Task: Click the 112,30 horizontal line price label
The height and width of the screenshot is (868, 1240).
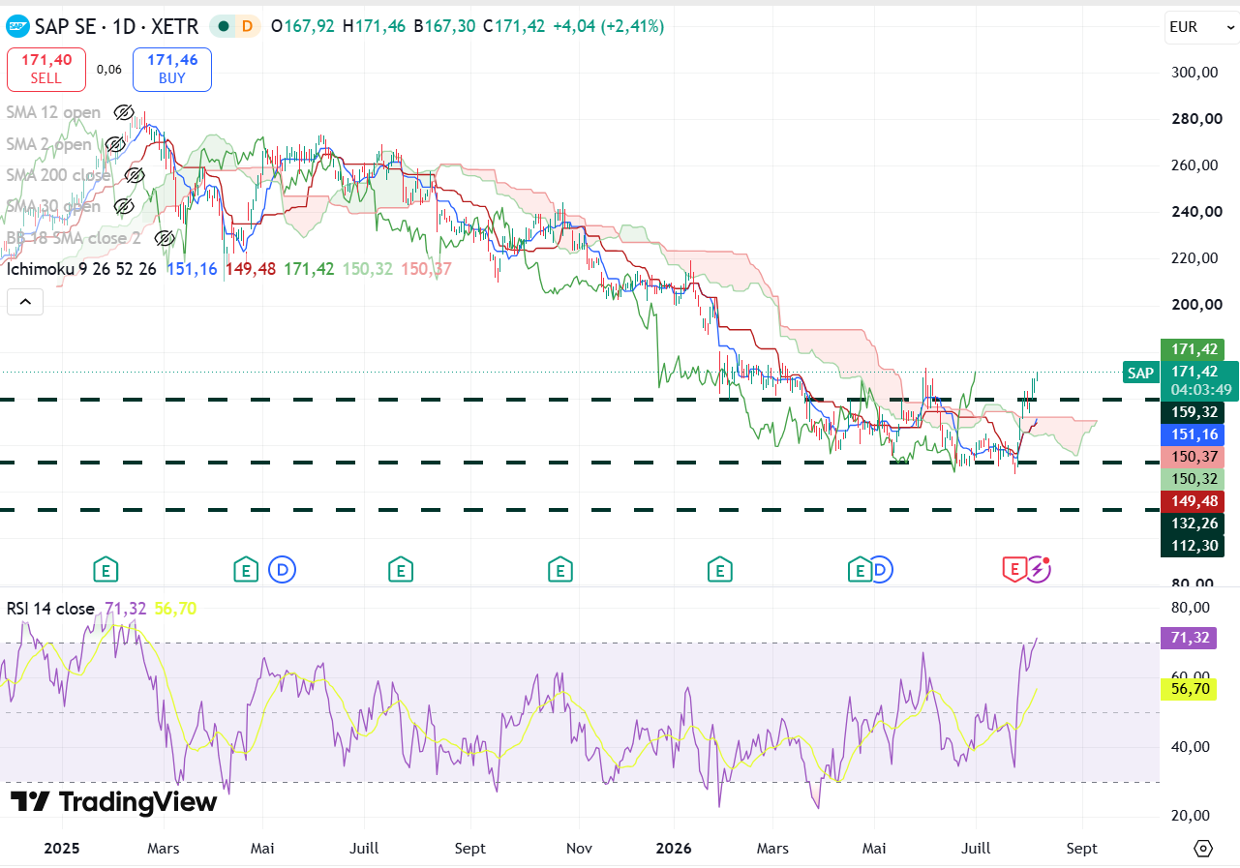Action: point(1193,546)
